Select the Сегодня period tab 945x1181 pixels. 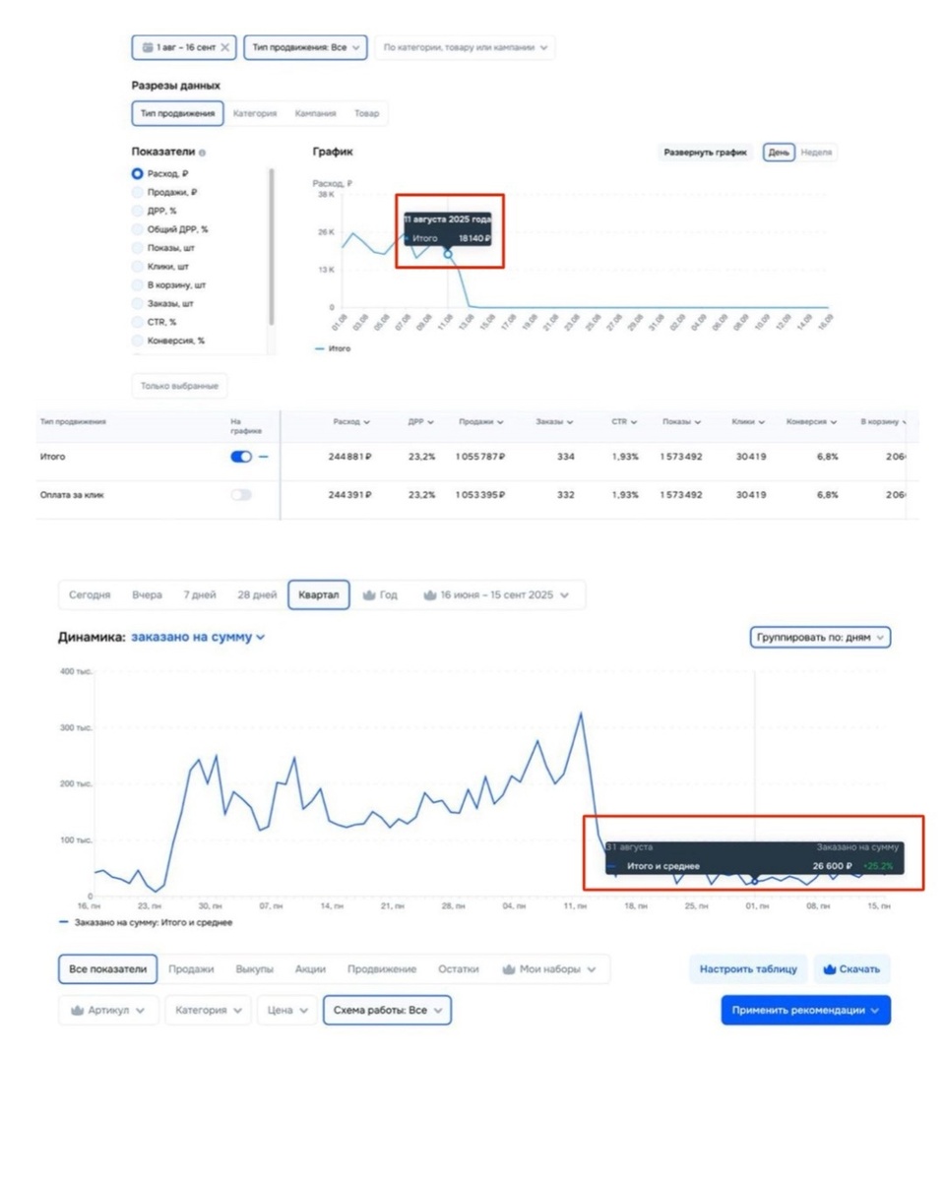click(x=90, y=595)
